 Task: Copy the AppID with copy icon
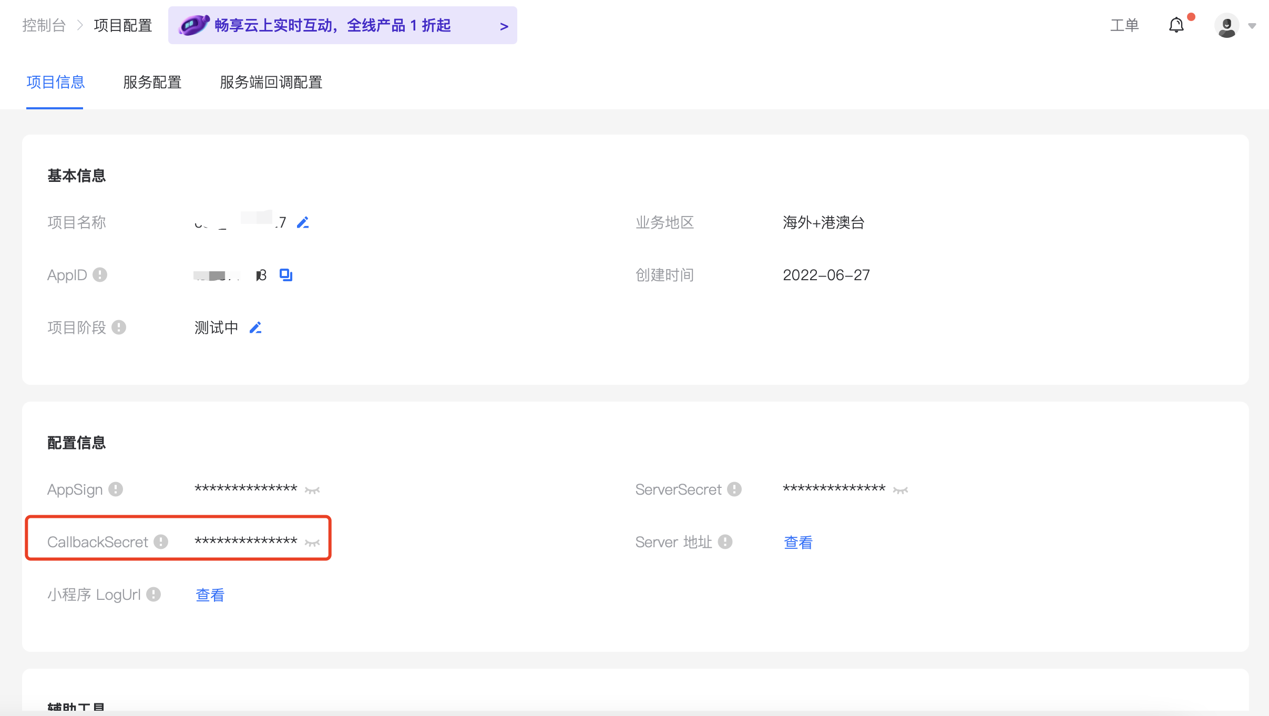tap(286, 275)
